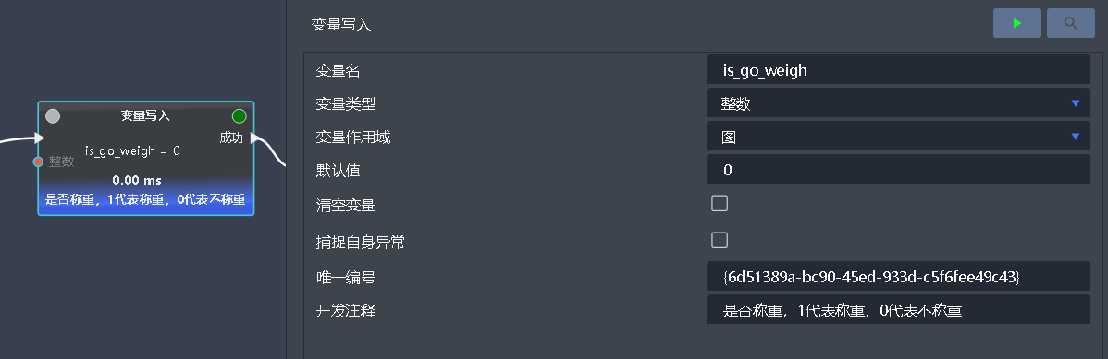Viewport: 1108px width, 359px height.
Task: Click the 开发注释 comment field
Action: (x=898, y=310)
